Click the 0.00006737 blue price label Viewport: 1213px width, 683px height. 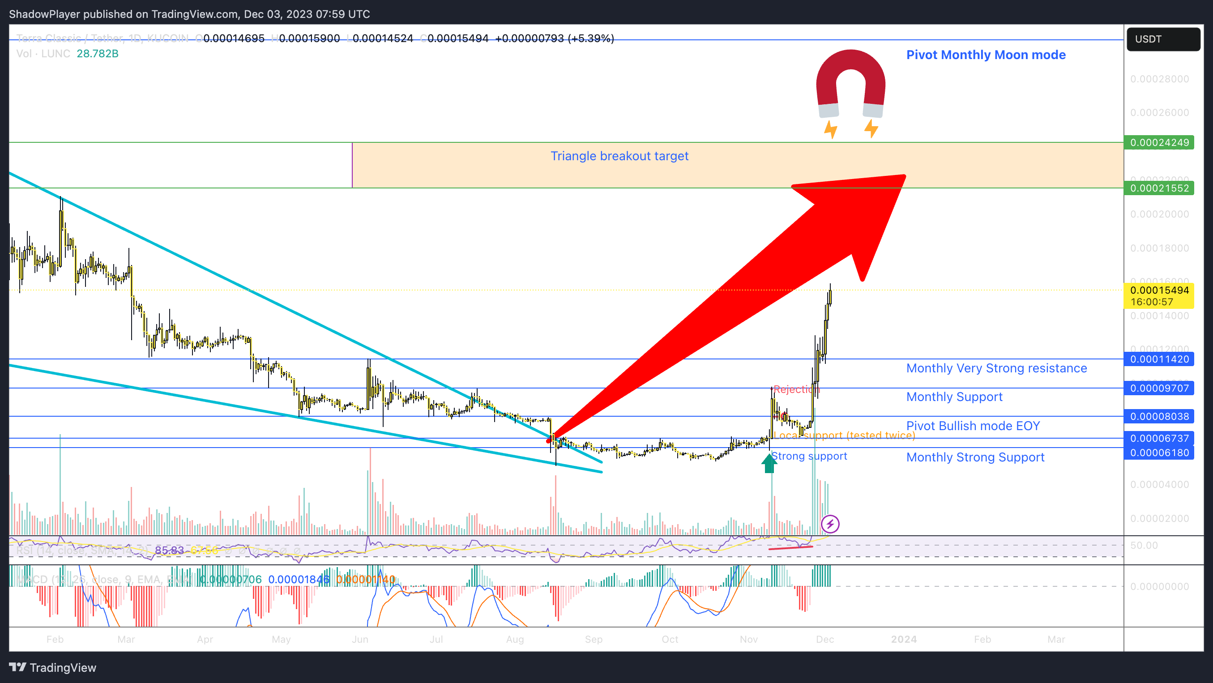[x=1159, y=438]
